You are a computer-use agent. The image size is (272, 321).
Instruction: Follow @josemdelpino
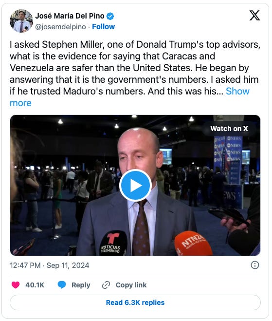tap(104, 27)
